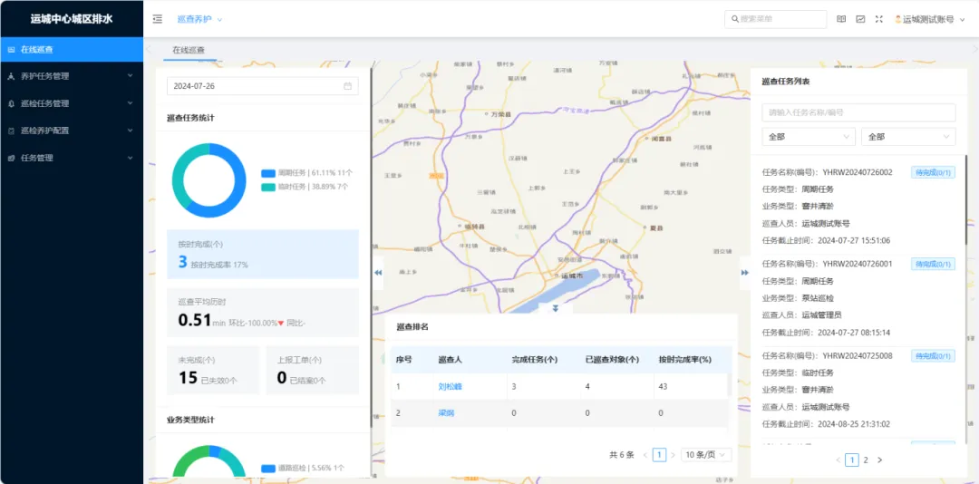979x484 pixels.
Task: Click the 搜索菜单 search box
Action: 775,19
